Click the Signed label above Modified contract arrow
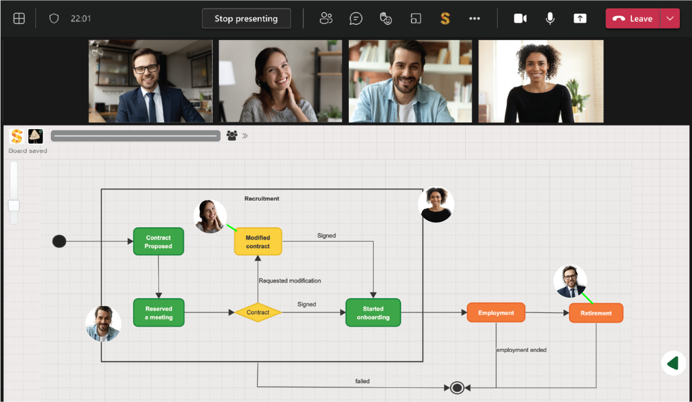 [326, 235]
